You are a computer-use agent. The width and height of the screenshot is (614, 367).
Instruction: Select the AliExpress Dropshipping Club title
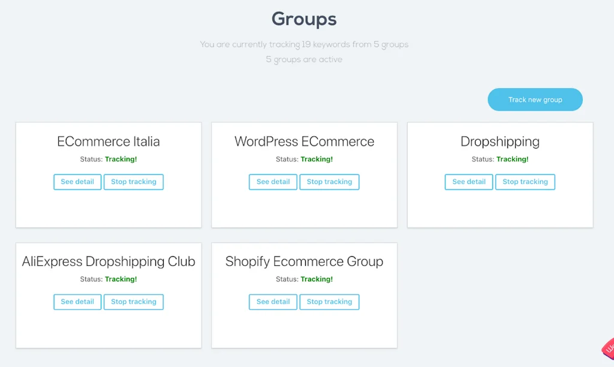(x=109, y=262)
